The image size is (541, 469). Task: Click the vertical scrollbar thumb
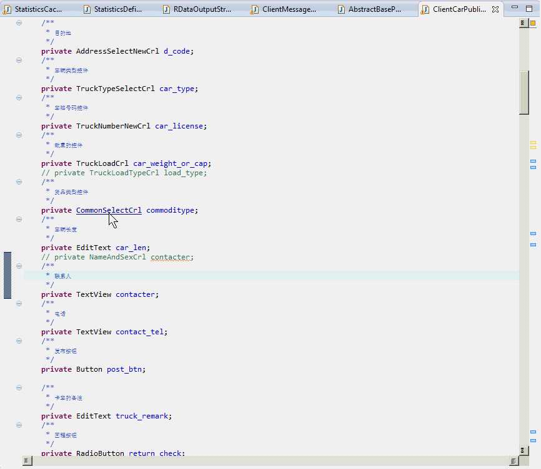point(524,92)
